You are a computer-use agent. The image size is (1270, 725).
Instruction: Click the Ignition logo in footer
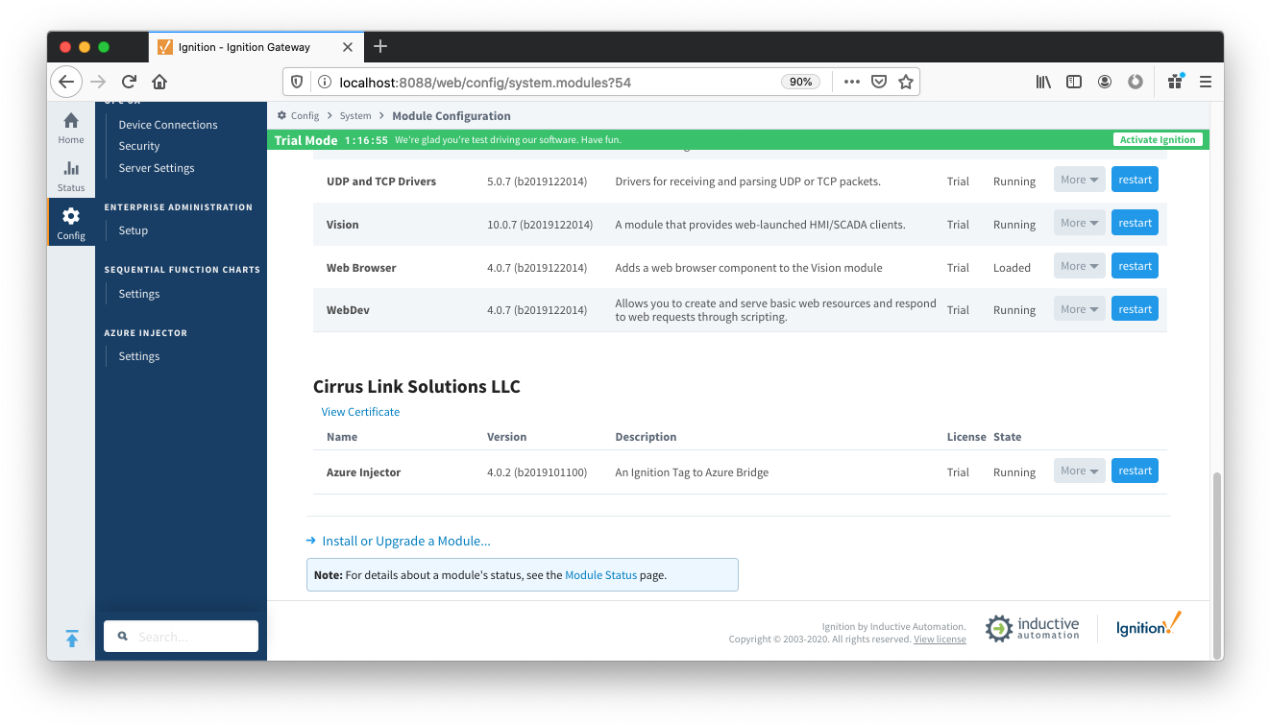coord(1148,625)
